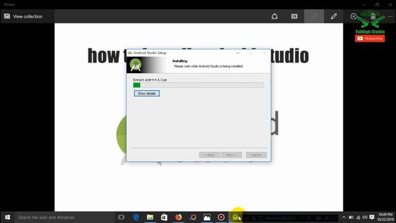The height and width of the screenshot is (223, 396).
Task: Click the Share icon in Photos toolbar
Action: 275,17
